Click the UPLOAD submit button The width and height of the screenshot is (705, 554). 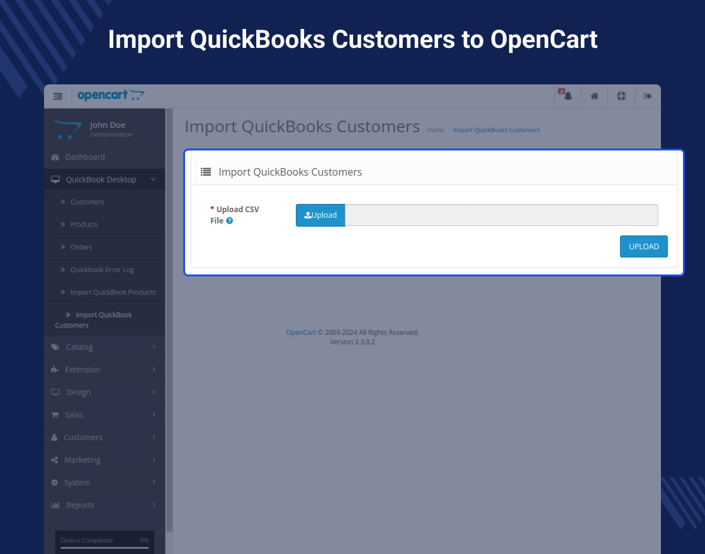point(644,246)
